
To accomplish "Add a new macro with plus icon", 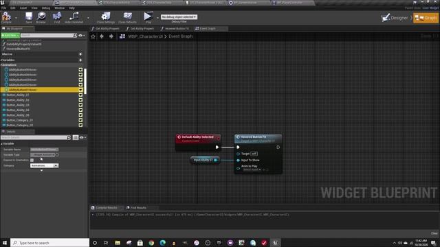I will pos(80,54).
